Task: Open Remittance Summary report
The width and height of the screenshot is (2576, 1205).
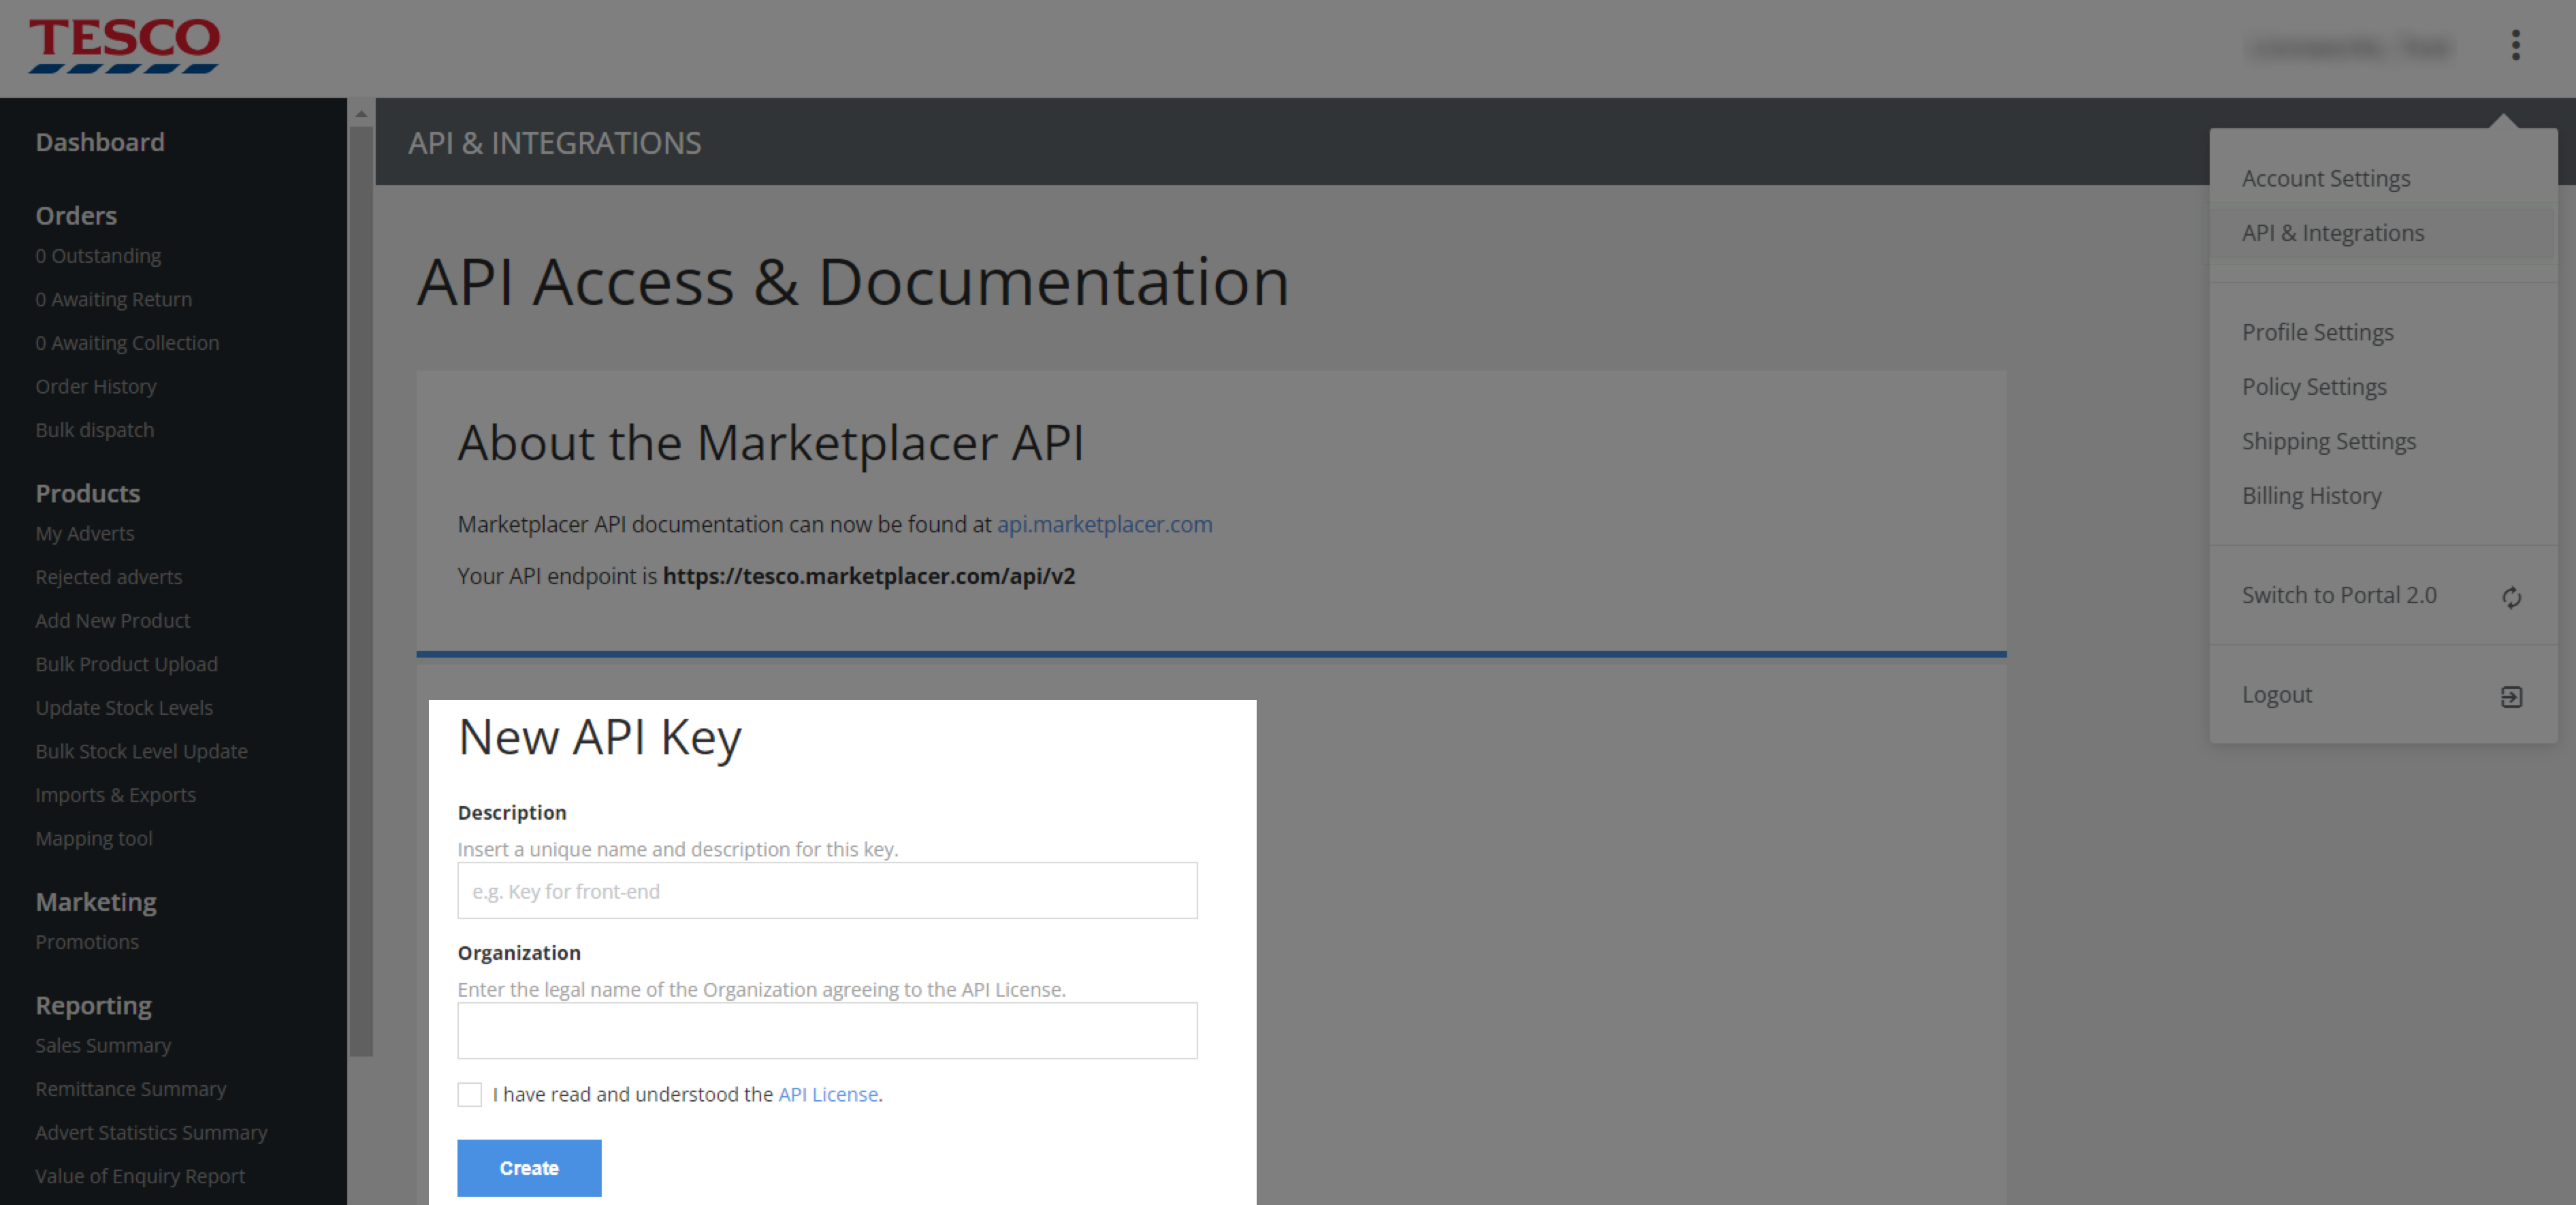Action: pyautogui.click(x=131, y=1089)
